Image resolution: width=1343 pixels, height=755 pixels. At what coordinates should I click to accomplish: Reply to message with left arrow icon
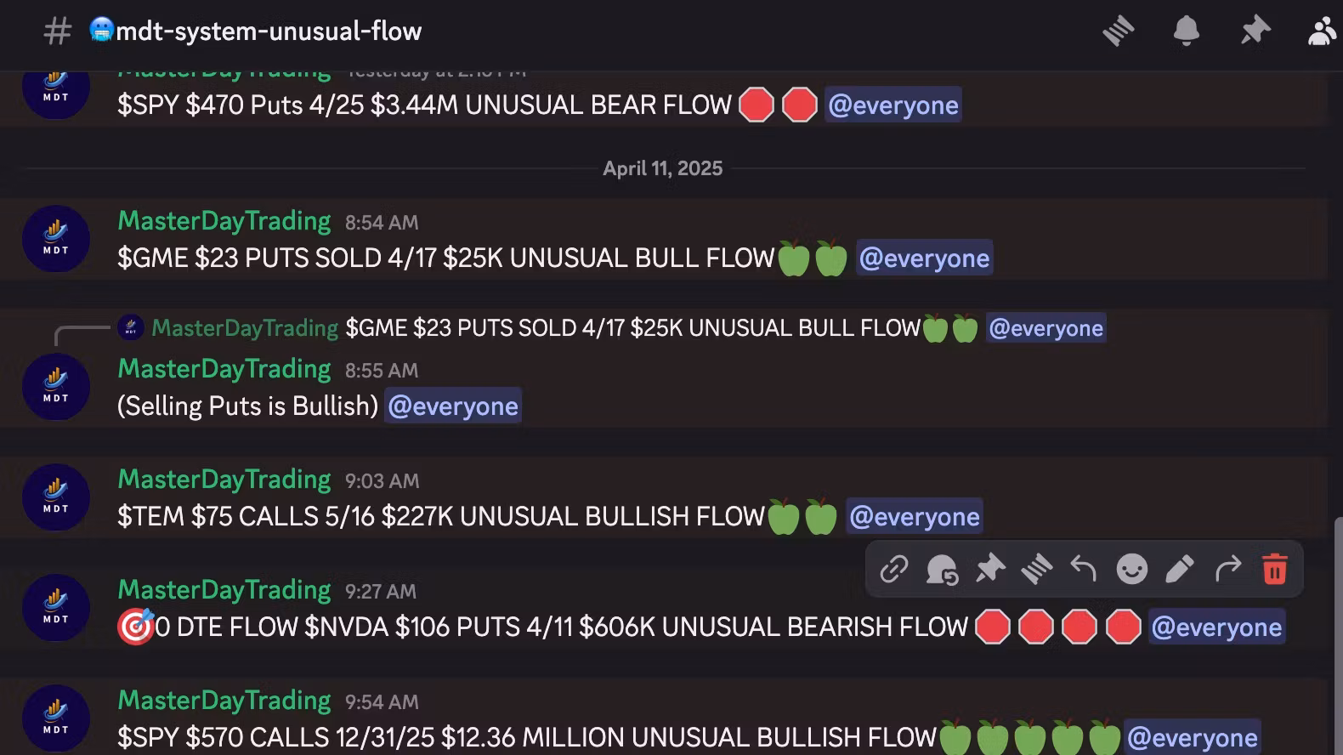[x=1084, y=569]
